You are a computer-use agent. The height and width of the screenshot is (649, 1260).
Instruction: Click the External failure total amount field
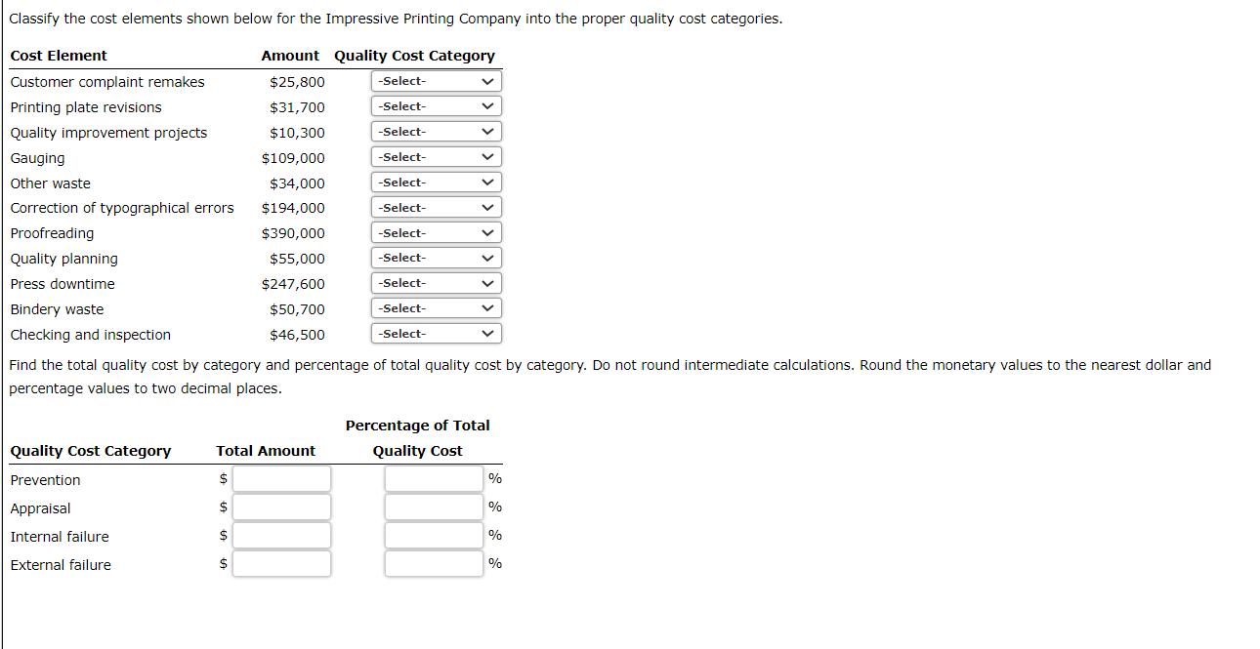(281, 563)
